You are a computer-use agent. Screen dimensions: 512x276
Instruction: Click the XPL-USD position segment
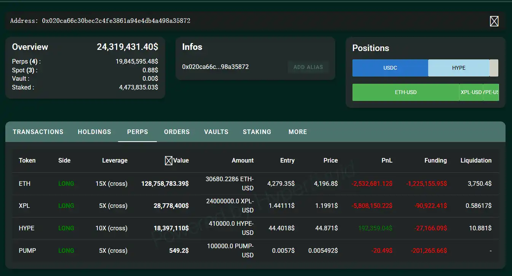471,92
